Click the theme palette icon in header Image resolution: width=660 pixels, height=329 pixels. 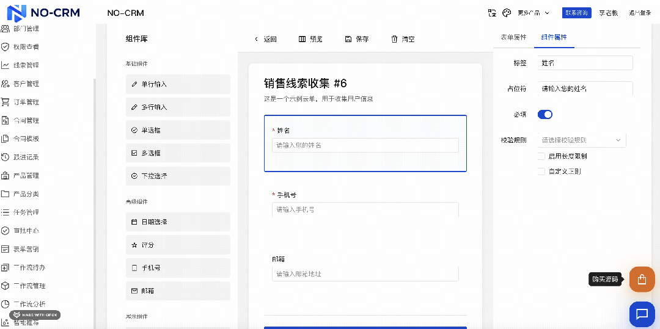(x=507, y=13)
